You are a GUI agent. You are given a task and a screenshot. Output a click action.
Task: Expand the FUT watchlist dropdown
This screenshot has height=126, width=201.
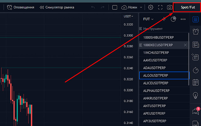(x=148, y=19)
